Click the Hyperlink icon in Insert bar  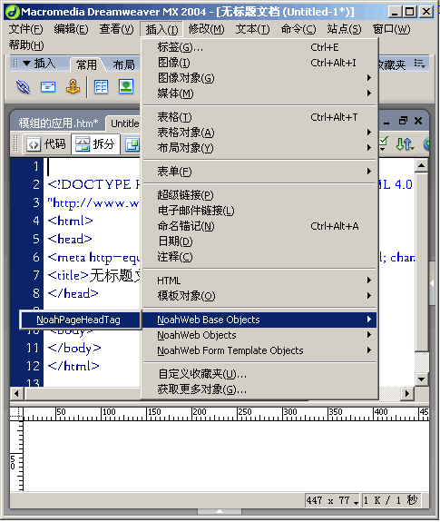point(23,87)
